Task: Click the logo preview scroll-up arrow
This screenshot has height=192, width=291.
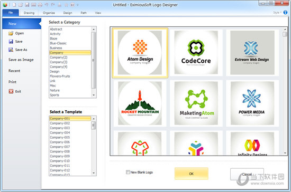Action: coord(285,30)
